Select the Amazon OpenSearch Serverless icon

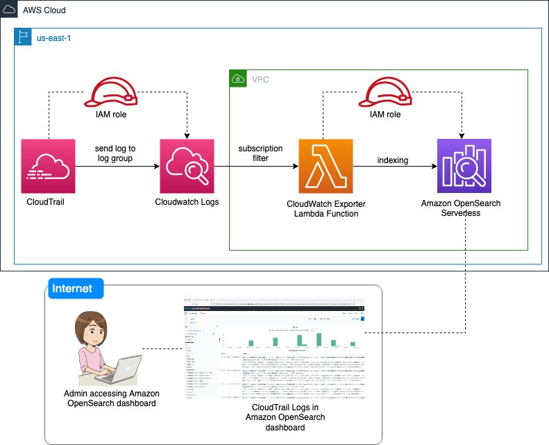(x=464, y=166)
